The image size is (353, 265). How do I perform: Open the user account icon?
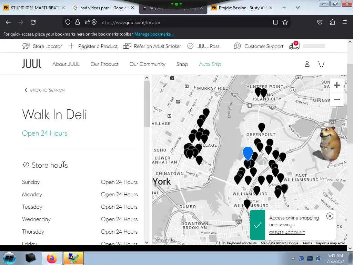307,64
